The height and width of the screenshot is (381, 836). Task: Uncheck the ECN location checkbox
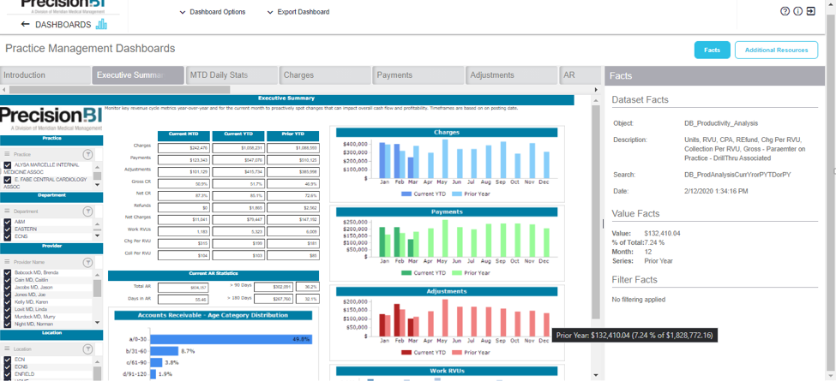tap(8, 360)
